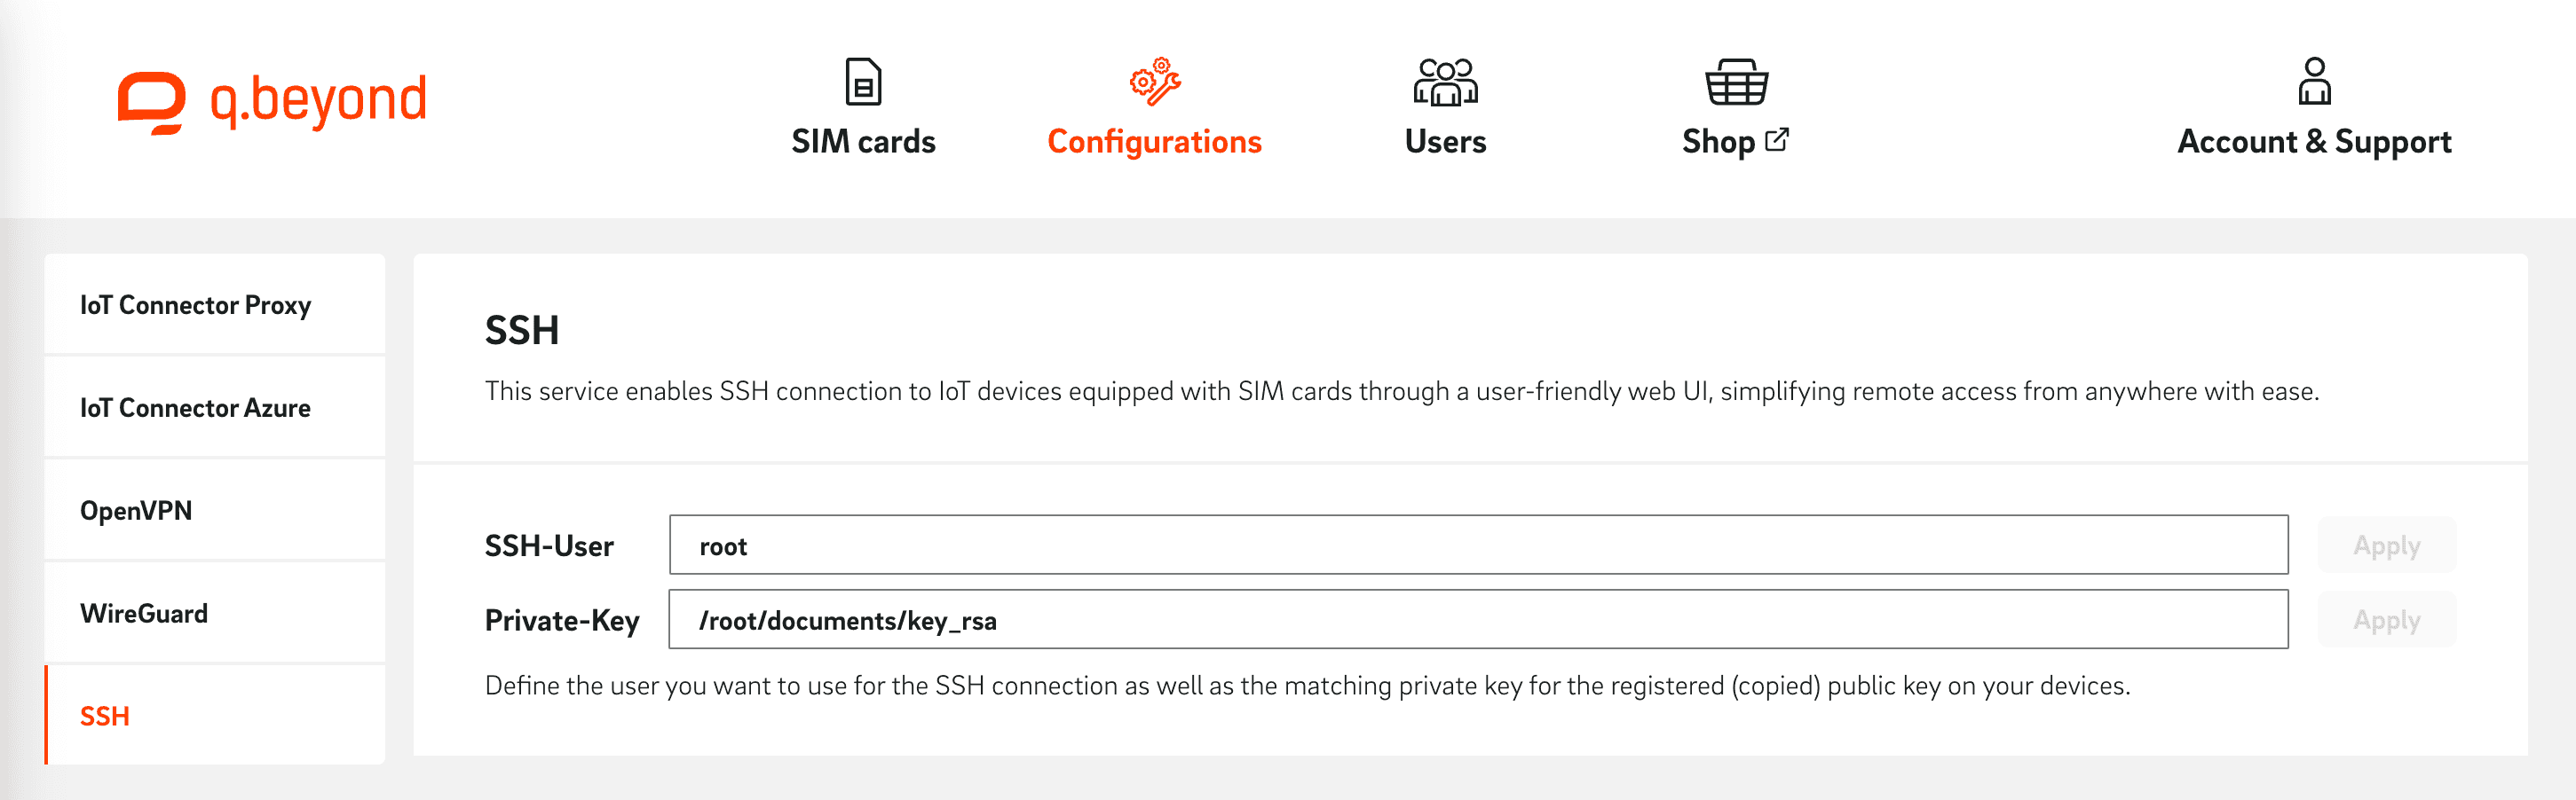Screen dimensions: 2576x800
Task: Focus the SSH-User input field
Action: click(1478, 545)
